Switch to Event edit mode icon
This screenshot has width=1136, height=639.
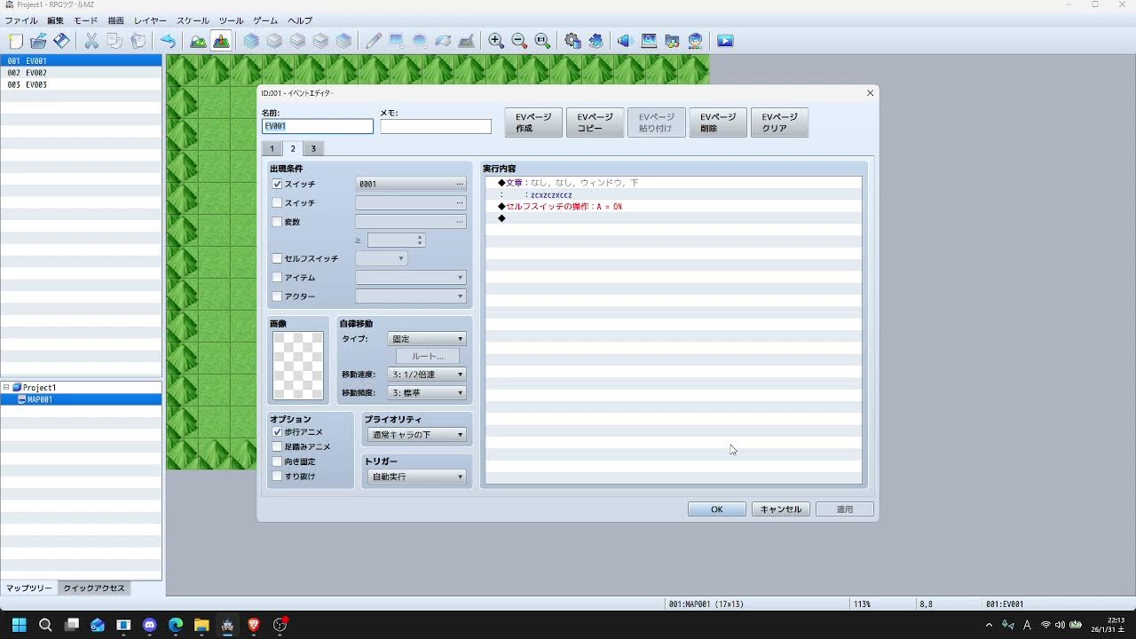[x=221, y=41]
